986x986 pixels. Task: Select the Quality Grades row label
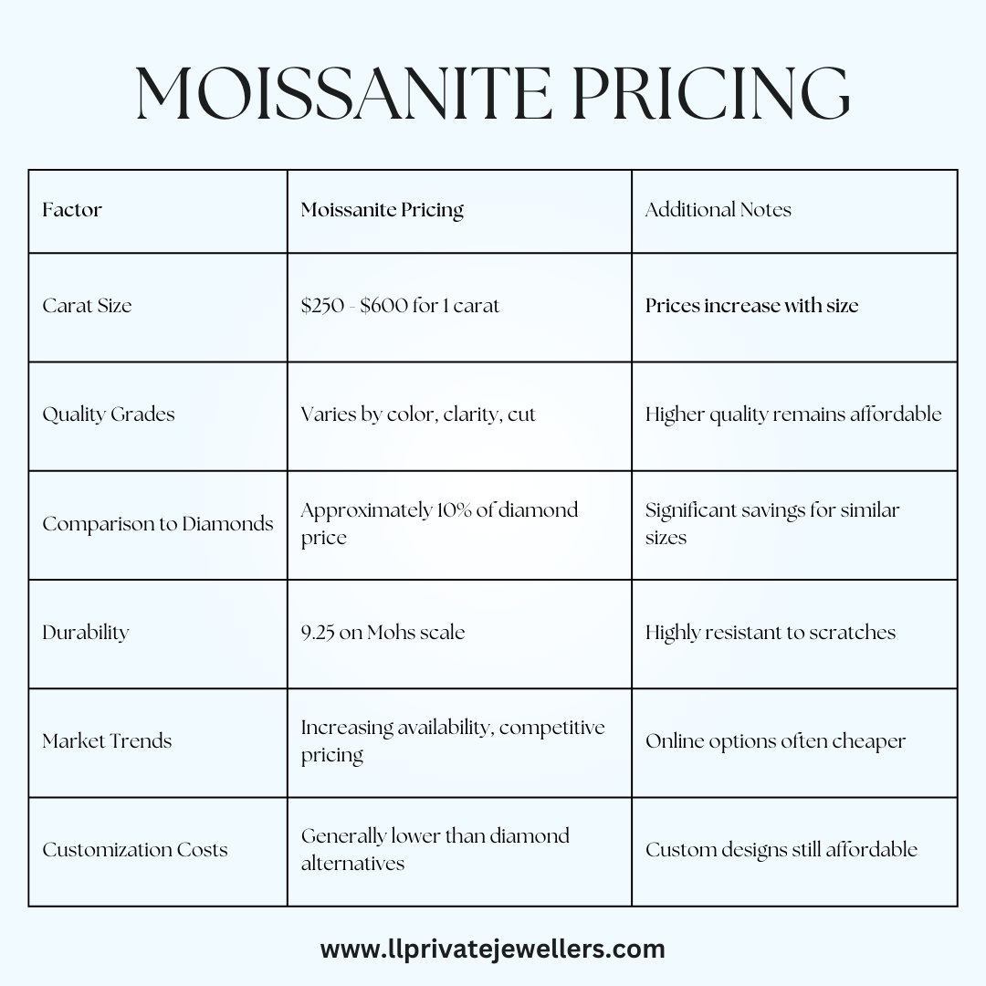108,414
